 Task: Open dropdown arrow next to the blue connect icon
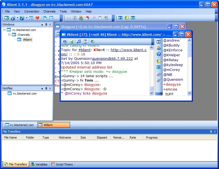(x=17, y=18)
